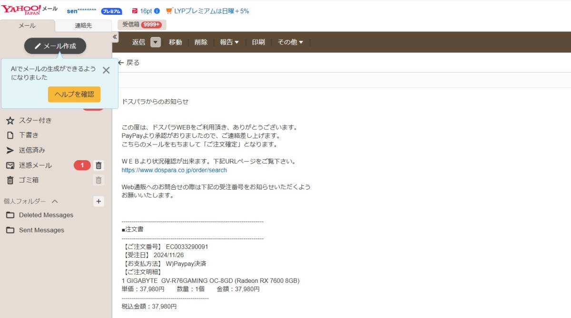
Task: Open the 迷惑メール folder
Action: [x=36, y=165]
